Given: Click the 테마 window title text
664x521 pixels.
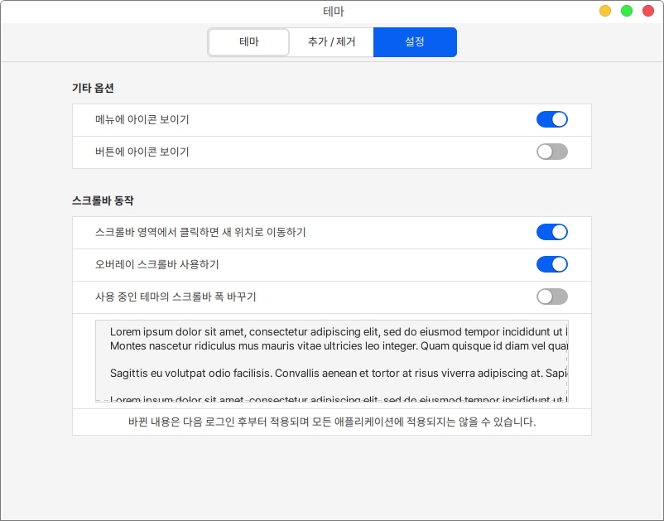Looking at the screenshot, I should tap(333, 12).
